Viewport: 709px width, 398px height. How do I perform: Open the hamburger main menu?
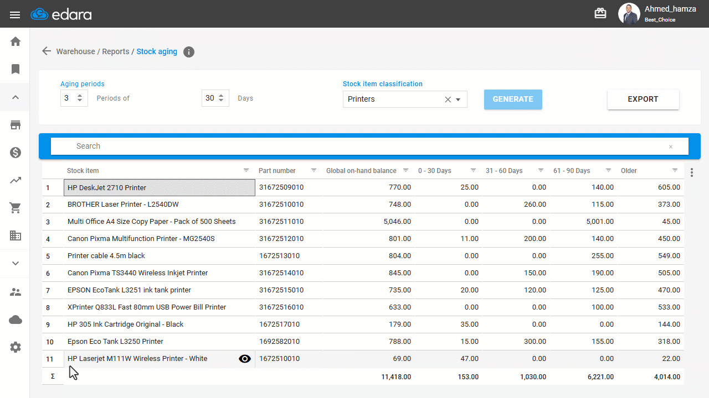pyautogui.click(x=15, y=15)
